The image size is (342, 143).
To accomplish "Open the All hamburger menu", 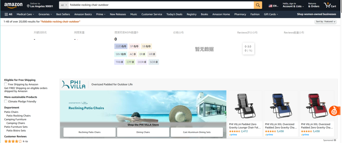I will pyautogui.click(x=8, y=14).
